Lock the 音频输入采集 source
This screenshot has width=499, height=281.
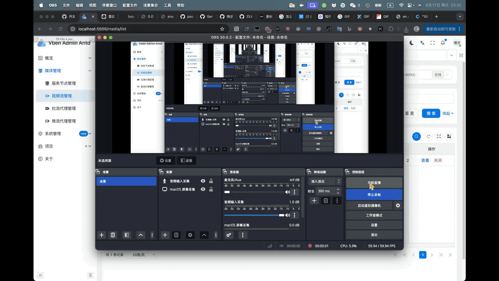[x=211, y=181]
